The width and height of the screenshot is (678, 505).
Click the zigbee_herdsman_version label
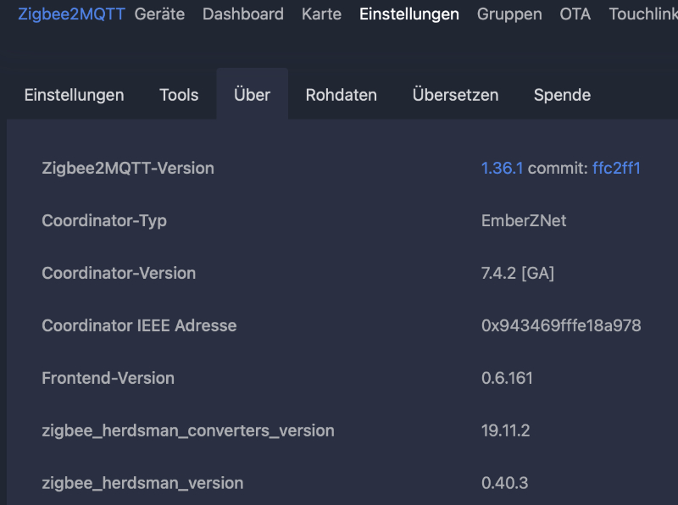click(x=142, y=483)
